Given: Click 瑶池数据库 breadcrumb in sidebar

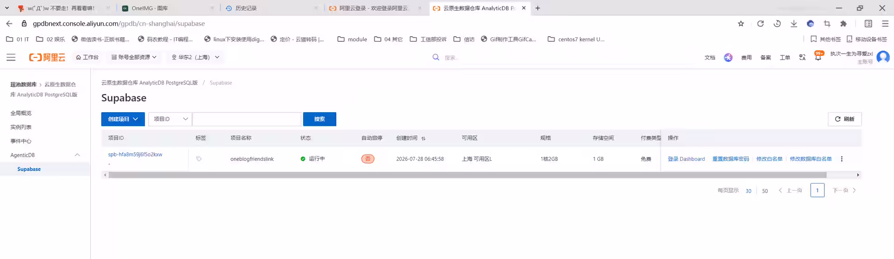Looking at the screenshot, I should coord(23,84).
